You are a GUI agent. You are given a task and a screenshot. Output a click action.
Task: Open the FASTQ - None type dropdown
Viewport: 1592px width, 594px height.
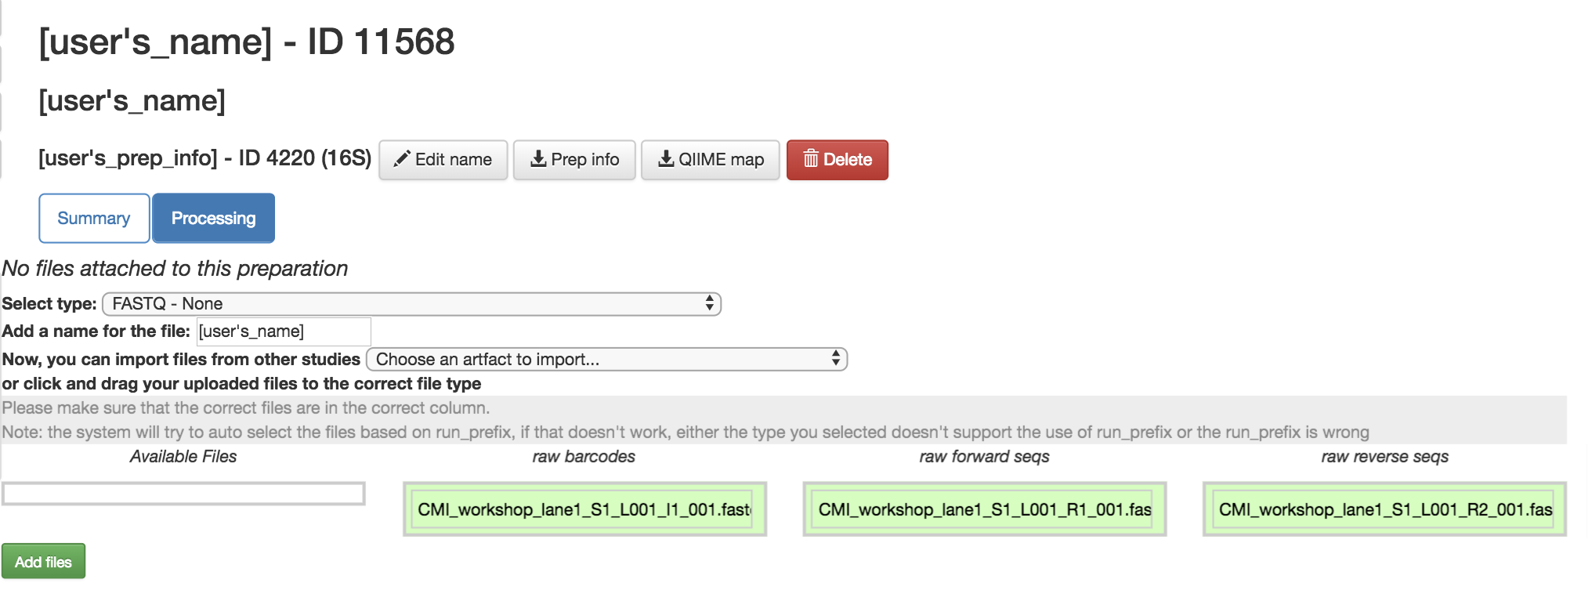(411, 304)
